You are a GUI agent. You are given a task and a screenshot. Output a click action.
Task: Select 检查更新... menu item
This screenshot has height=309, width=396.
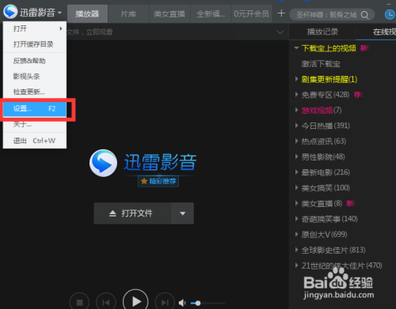tap(35, 92)
